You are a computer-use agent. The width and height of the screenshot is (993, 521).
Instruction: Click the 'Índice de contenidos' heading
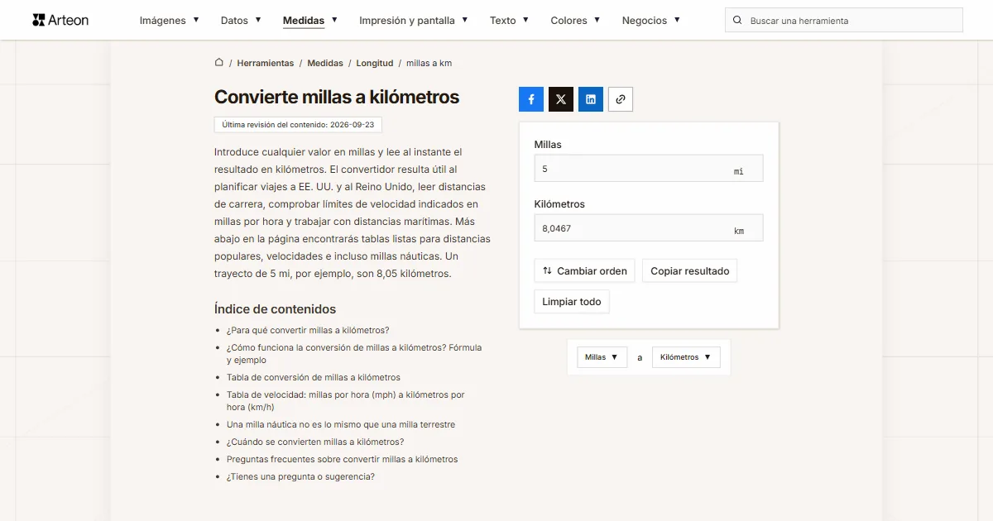276,308
